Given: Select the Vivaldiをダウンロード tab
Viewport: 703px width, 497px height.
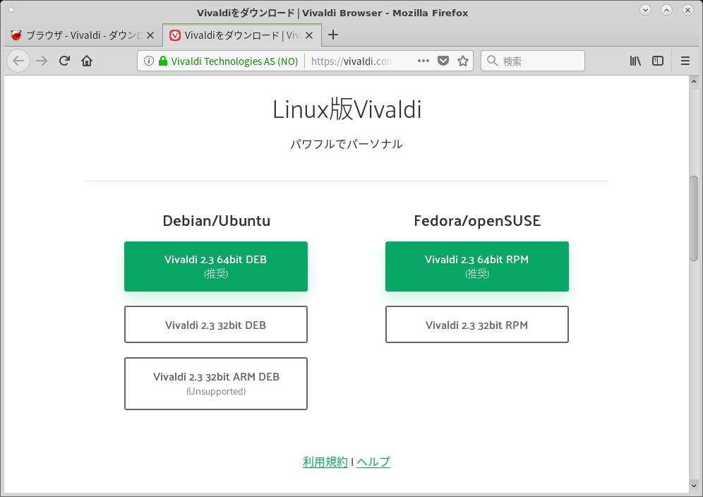Looking at the screenshot, I should [x=241, y=35].
